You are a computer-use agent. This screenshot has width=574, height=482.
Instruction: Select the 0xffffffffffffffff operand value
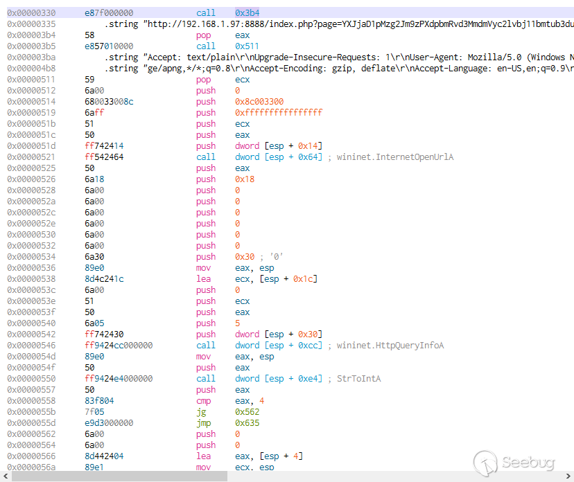click(x=278, y=113)
